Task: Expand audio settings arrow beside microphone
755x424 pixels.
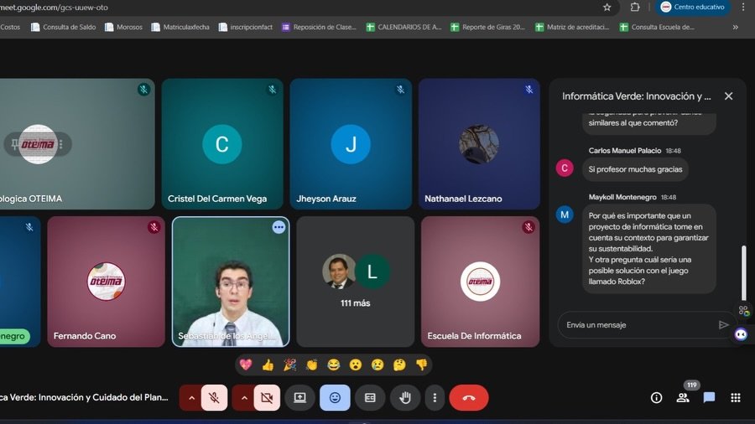Action: point(190,398)
